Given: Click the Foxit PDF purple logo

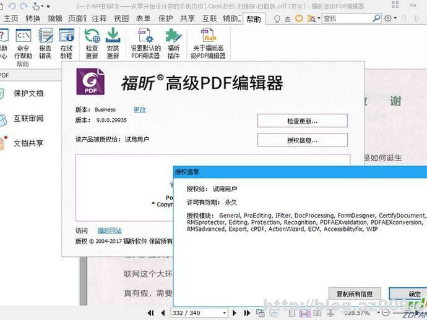Looking at the screenshot, I should [x=90, y=82].
